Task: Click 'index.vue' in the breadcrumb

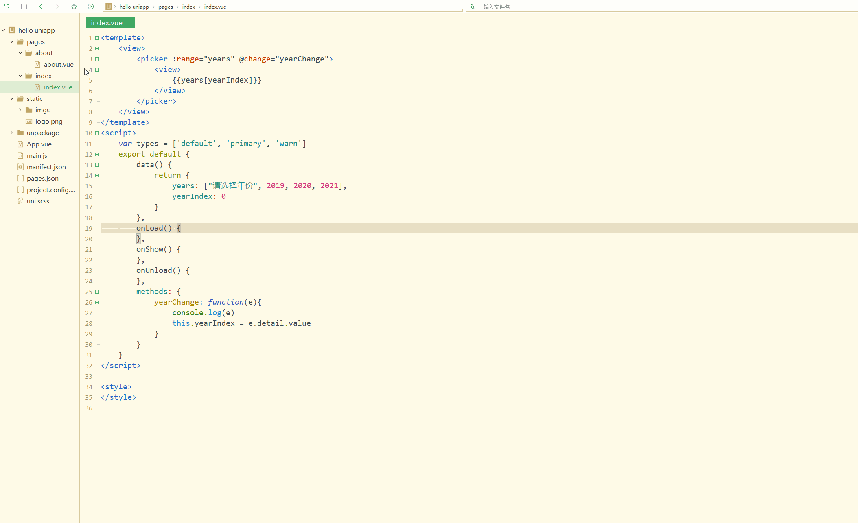Action: coord(215,7)
